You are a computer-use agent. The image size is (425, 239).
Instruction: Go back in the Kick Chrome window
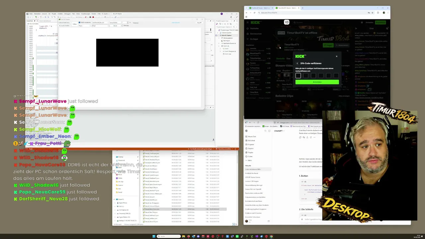pyautogui.click(x=246, y=13)
